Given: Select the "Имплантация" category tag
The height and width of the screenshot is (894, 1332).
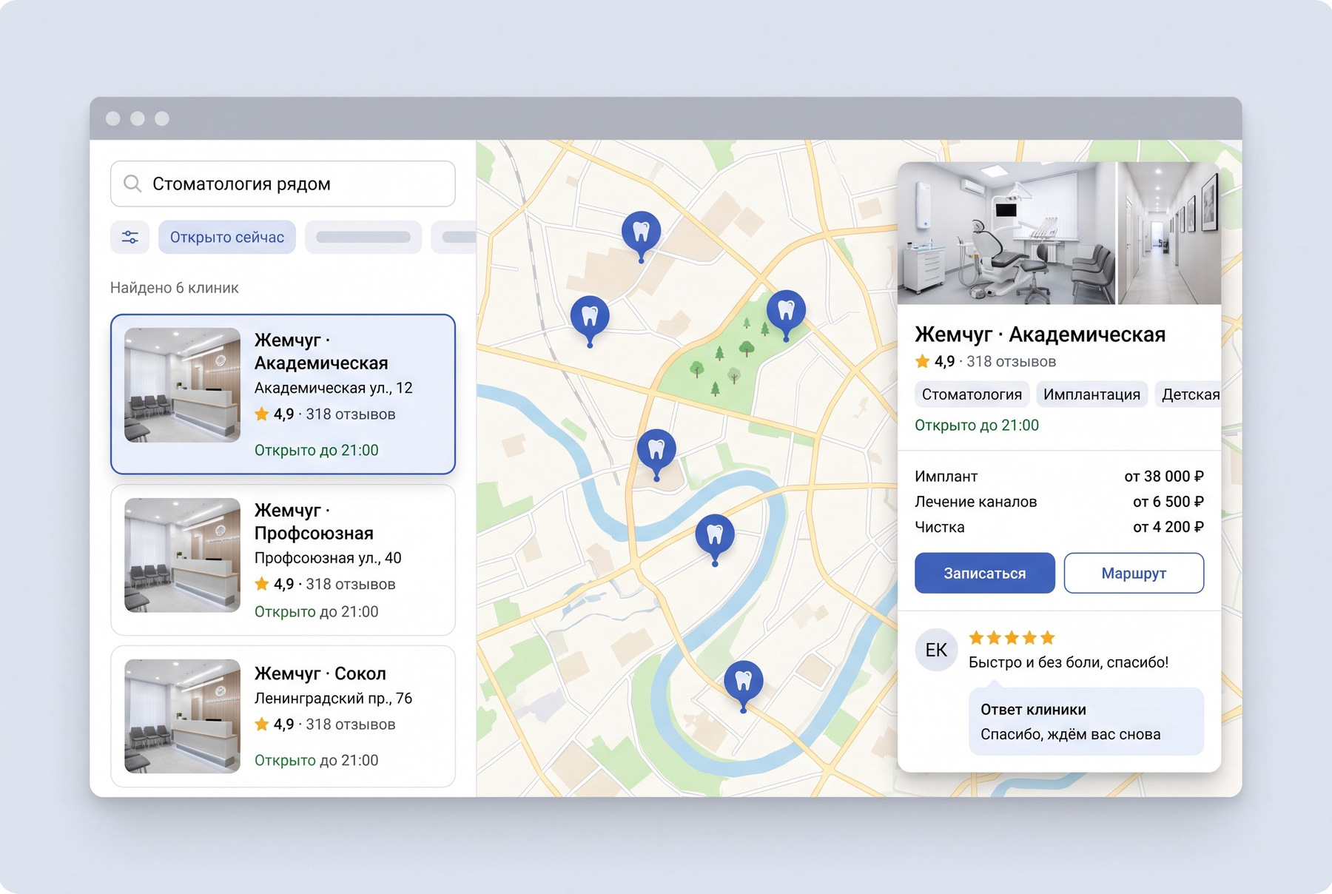Looking at the screenshot, I should [x=1091, y=394].
